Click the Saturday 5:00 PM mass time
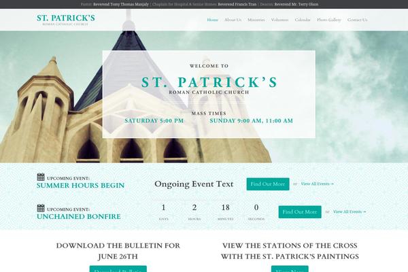This screenshot has width=408, height=272. click(x=154, y=121)
